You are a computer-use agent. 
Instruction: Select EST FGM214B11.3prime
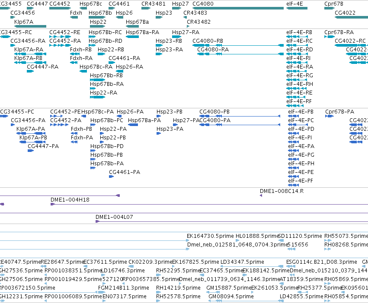pos(123,288)
